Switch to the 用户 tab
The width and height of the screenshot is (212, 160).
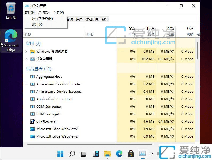(79, 19)
